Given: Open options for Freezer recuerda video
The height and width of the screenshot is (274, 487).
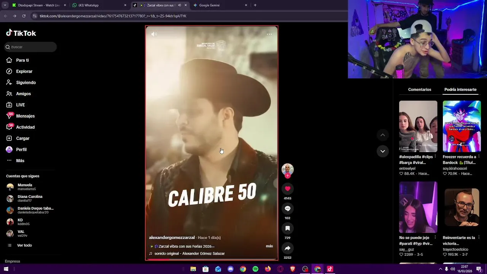Looking at the screenshot, I should (x=479, y=156).
